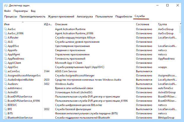
Task: Click the gear icon of Appinfo service
Action: [x=5, y=50]
